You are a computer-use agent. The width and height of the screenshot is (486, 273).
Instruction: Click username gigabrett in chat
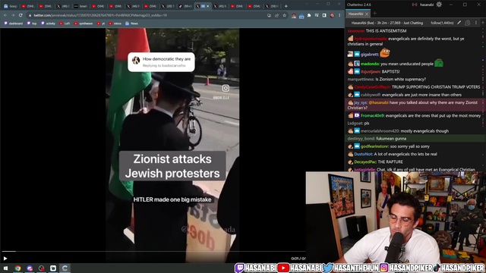click(x=370, y=55)
